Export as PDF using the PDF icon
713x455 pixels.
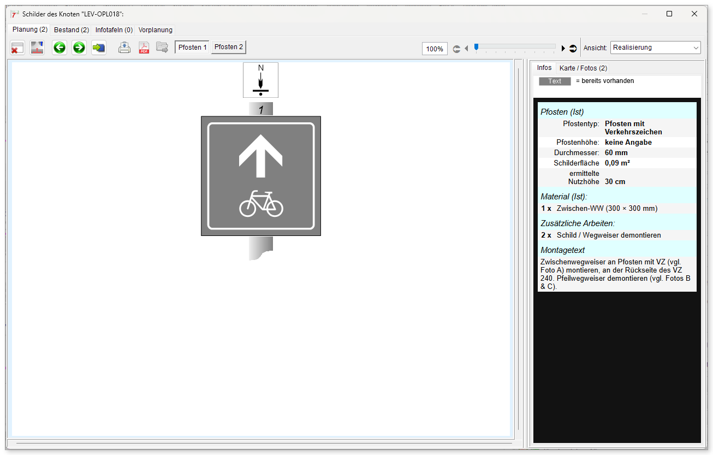(144, 48)
